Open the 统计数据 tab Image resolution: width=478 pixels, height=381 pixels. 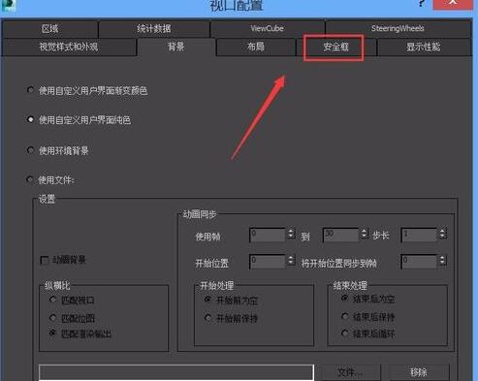pyautogui.click(x=154, y=29)
